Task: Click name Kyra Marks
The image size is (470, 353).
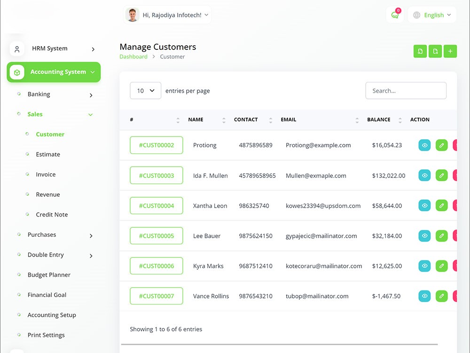Action: [x=208, y=266]
